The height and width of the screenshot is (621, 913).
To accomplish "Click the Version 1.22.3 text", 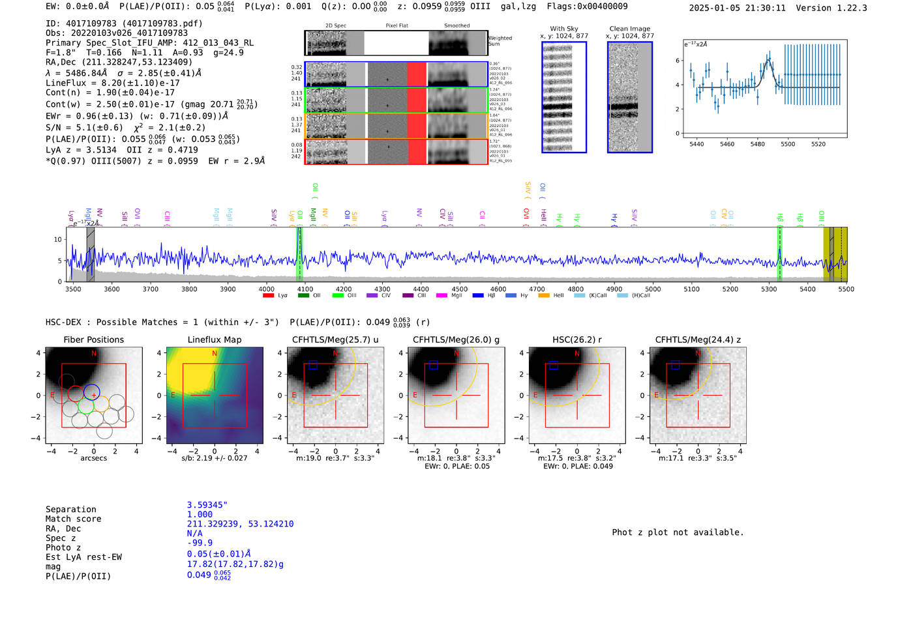I will (831, 8).
